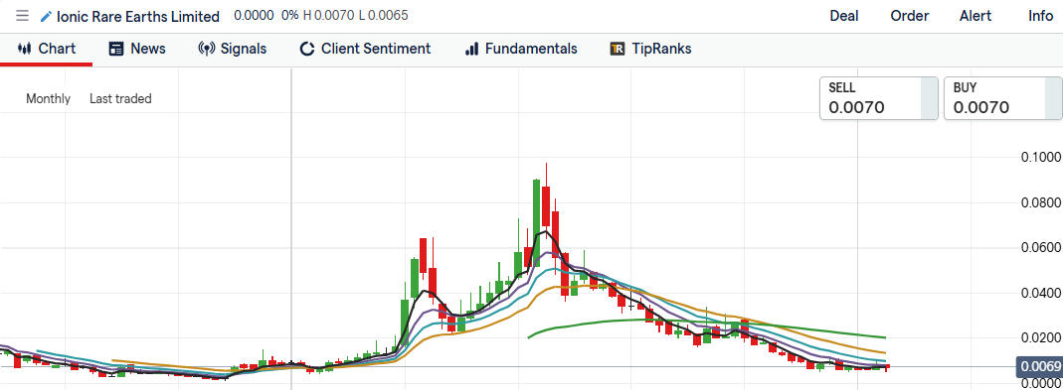Click the 0.0200 price axis label
Viewport: 1063px width, 390px height.
tap(1041, 337)
